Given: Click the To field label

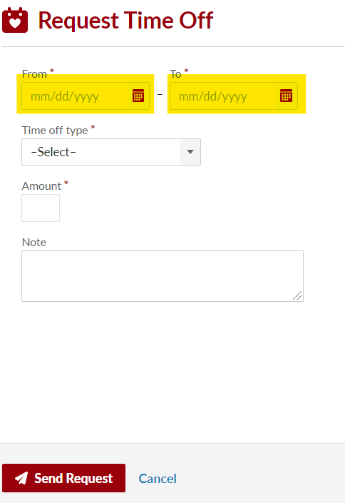Looking at the screenshot, I should click(175, 74).
